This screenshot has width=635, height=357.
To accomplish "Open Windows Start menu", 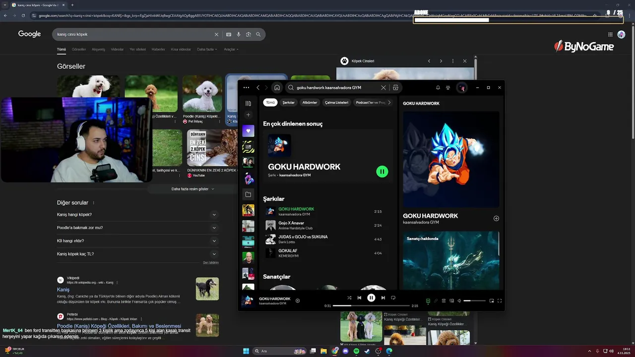I will 246,351.
